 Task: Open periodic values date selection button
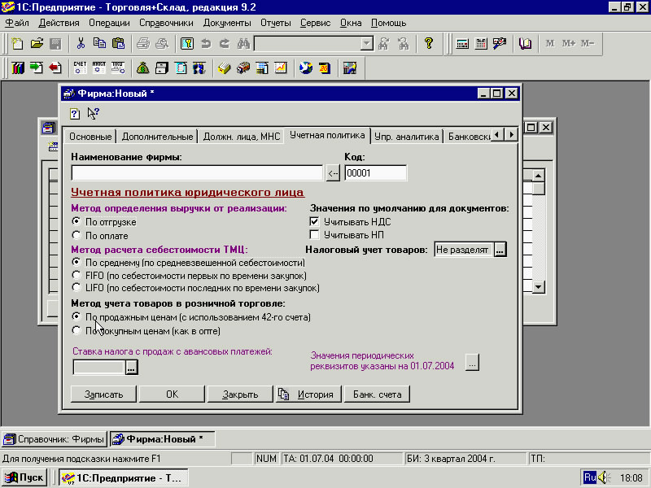tap(472, 362)
